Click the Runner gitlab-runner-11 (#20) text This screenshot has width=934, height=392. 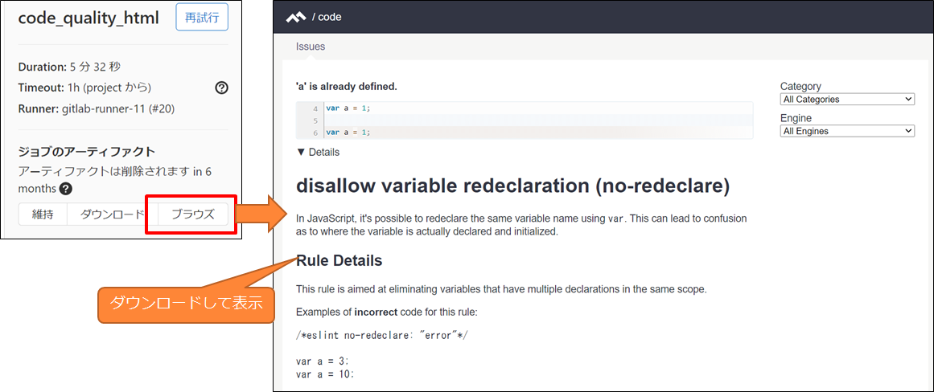click(97, 109)
